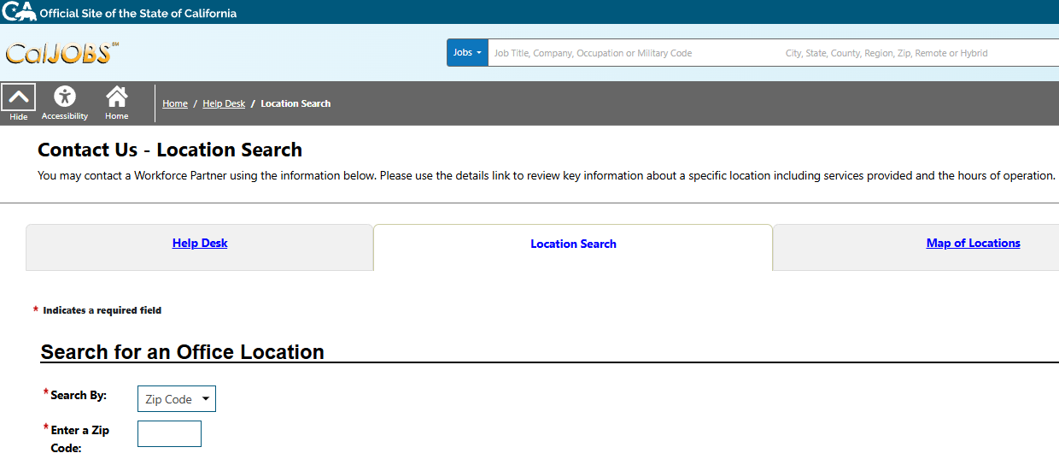The width and height of the screenshot is (1059, 459).
Task: Open the Help Desk breadcrumb link
Action: pos(224,103)
